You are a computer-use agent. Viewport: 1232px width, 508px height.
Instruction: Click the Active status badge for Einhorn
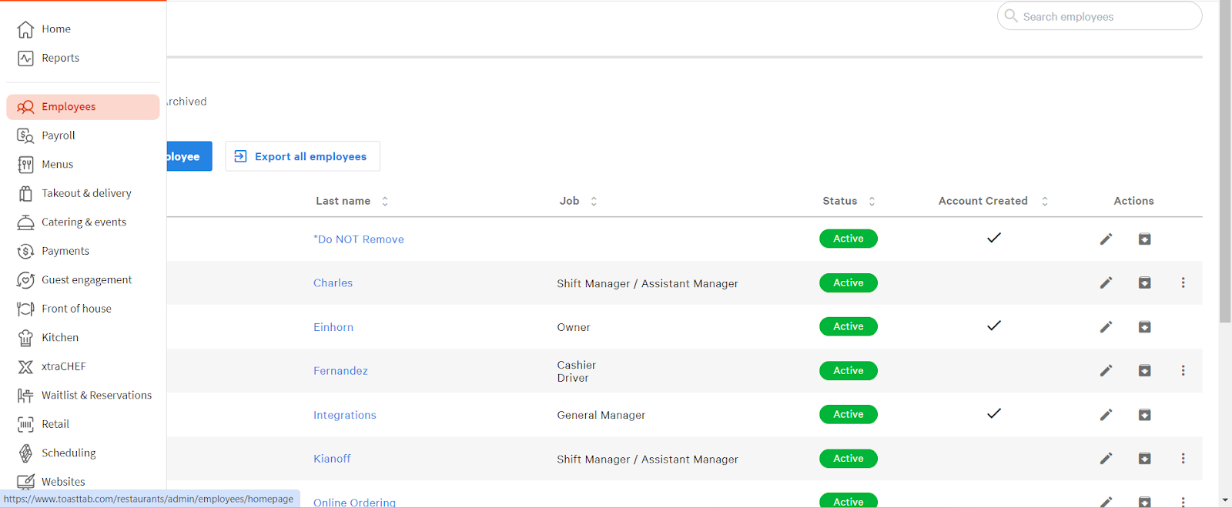pyautogui.click(x=848, y=327)
